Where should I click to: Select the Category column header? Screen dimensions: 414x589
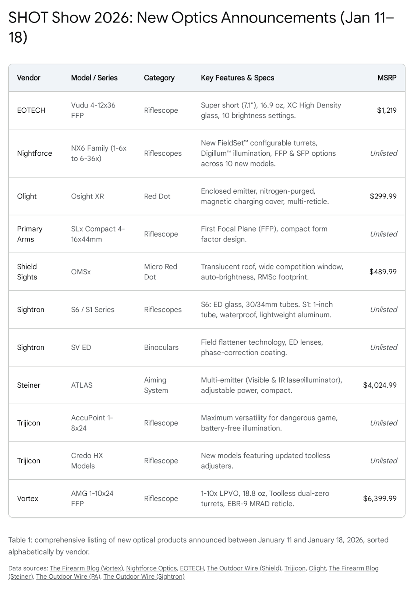click(x=159, y=78)
